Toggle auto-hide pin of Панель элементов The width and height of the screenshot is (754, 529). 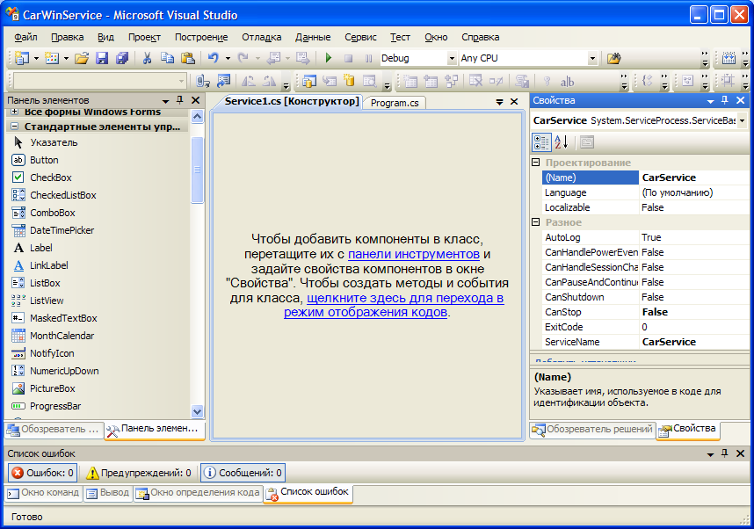tap(180, 100)
